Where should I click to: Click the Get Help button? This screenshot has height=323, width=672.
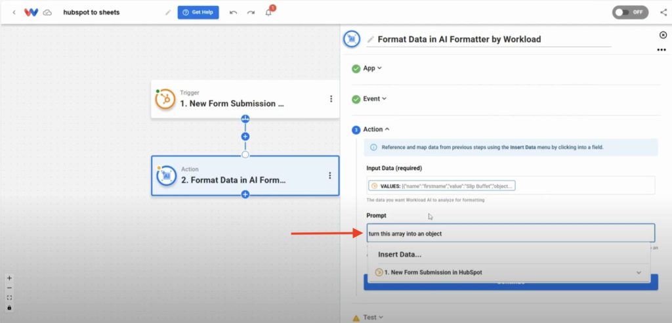198,12
